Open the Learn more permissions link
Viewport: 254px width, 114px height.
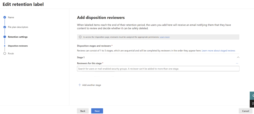click(165, 37)
